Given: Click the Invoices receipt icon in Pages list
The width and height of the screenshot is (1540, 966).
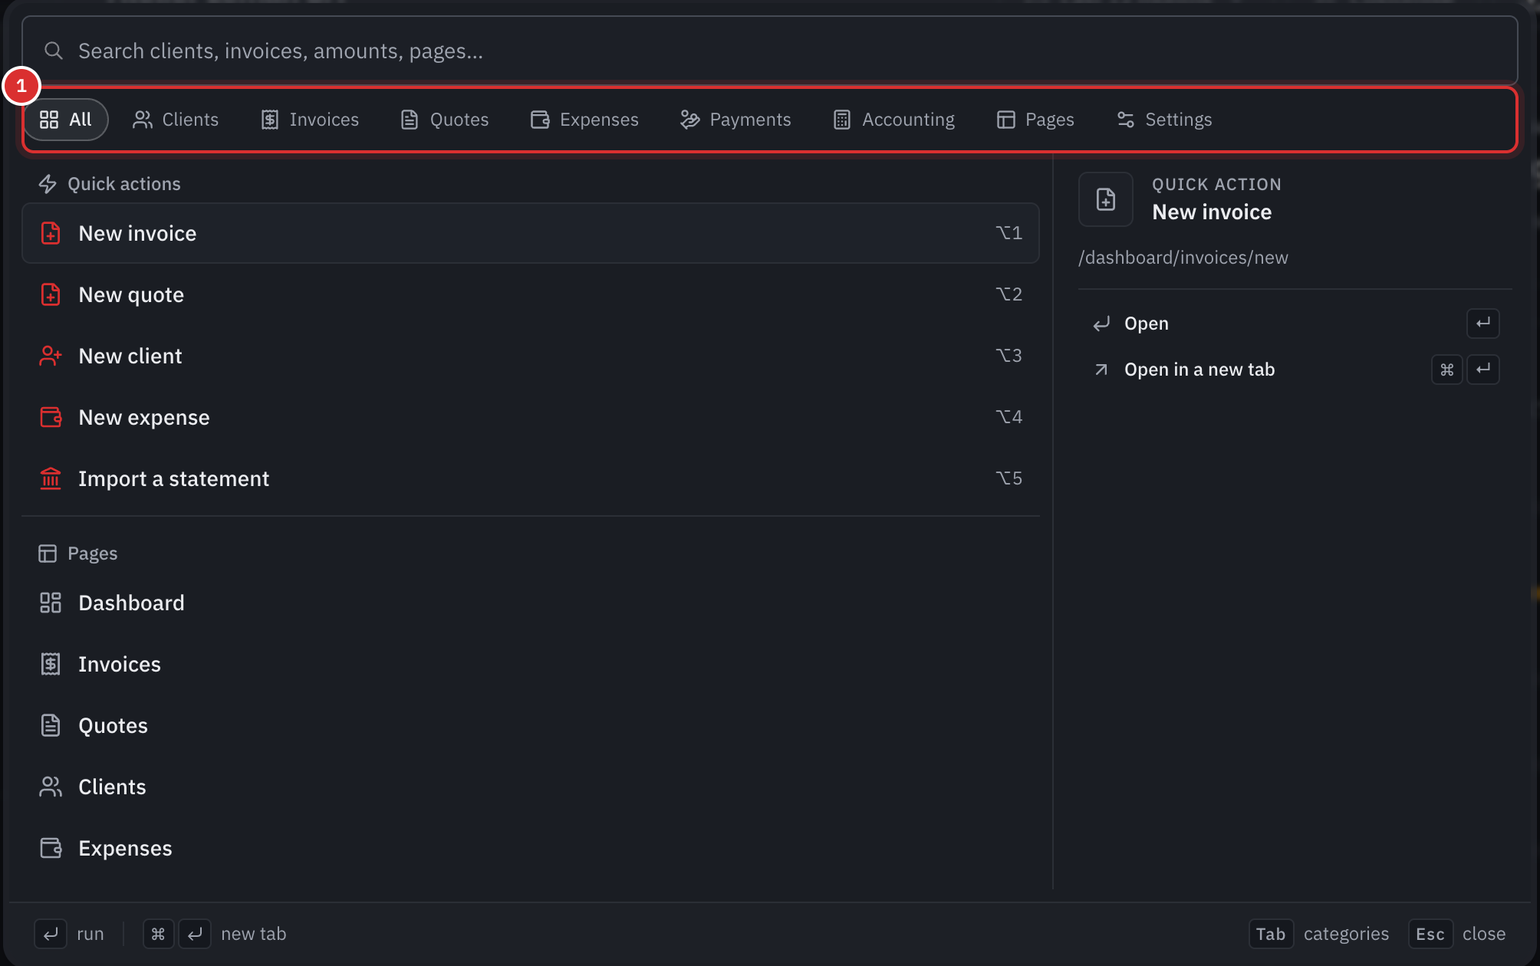Looking at the screenshot, I should (x=51, y=664).
